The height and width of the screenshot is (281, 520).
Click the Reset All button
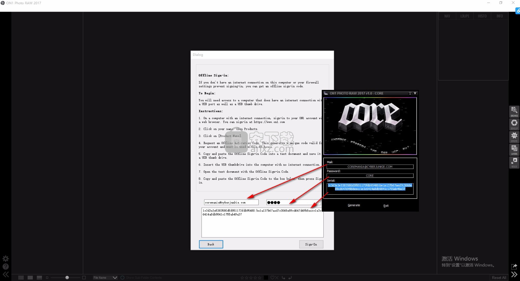coord(499,278)
